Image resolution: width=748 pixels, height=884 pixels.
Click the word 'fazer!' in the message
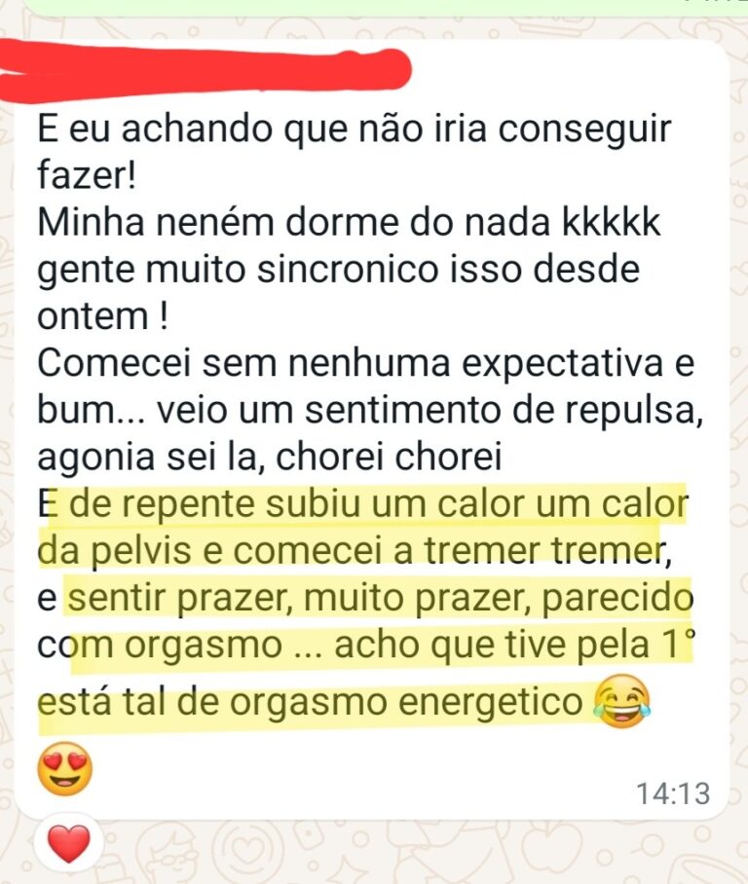[x=87, y=175]
